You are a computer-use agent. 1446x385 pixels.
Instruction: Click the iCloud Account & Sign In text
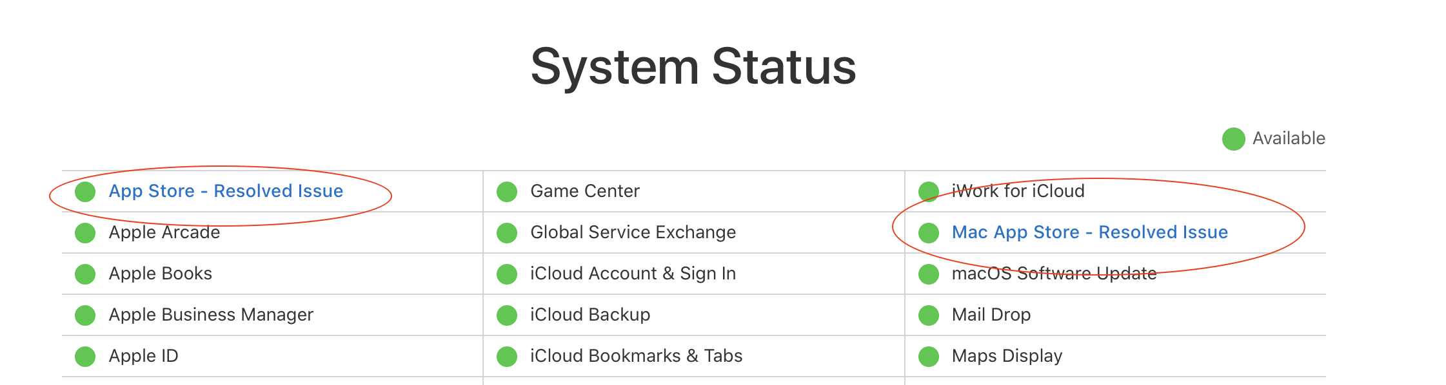coord(633,274)
